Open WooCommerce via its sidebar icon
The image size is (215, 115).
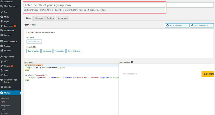[x=2, y=41]
